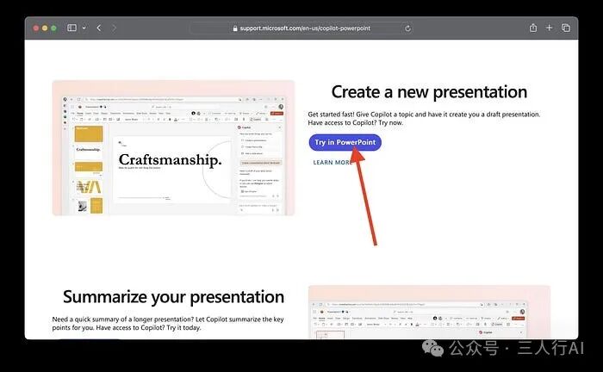Click the padlock icon in the address bar
603x372 pixels.
[x=235, y=28]
